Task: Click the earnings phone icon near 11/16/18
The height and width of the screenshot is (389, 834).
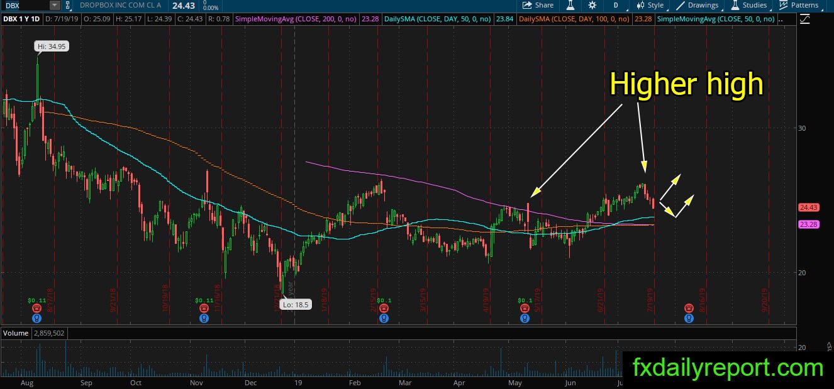Action: click(204, 309)
